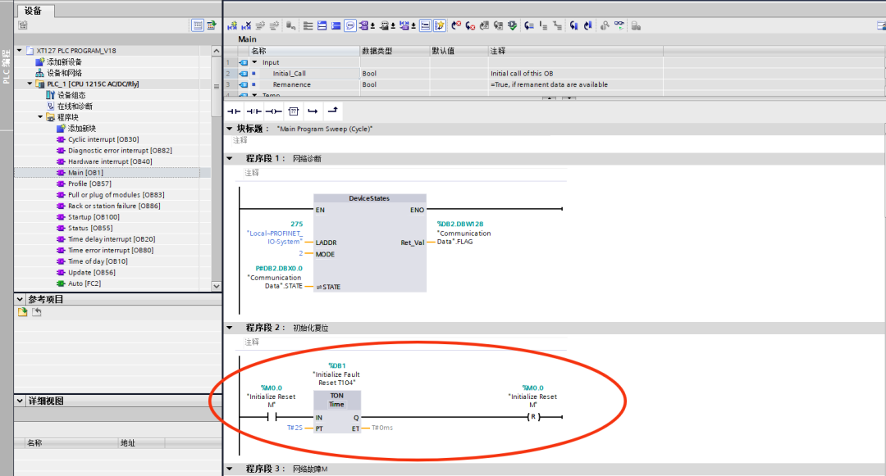Screen dimensions: 886x476
Task: Click the reset coil (R) for %M0.0
Action: (x=533, y=417)
